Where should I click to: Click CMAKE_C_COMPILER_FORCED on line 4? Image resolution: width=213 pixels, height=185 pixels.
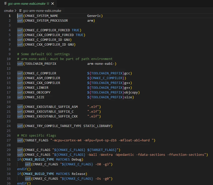click(x=47, y=30)
